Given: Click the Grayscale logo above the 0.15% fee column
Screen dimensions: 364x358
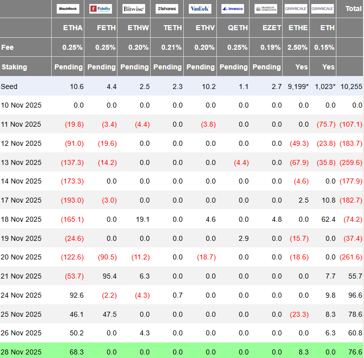Looking at the screenshot, I should (322, 9).
